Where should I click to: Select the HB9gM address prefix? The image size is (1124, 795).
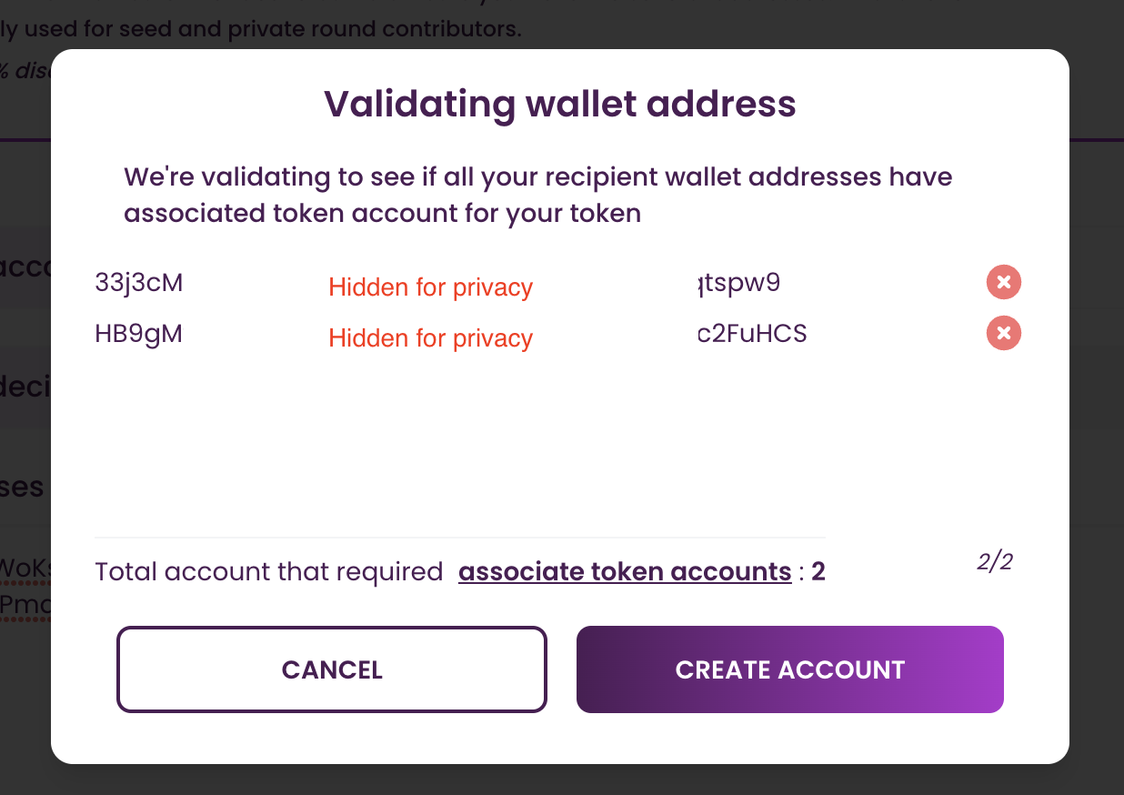pos(139,334)
